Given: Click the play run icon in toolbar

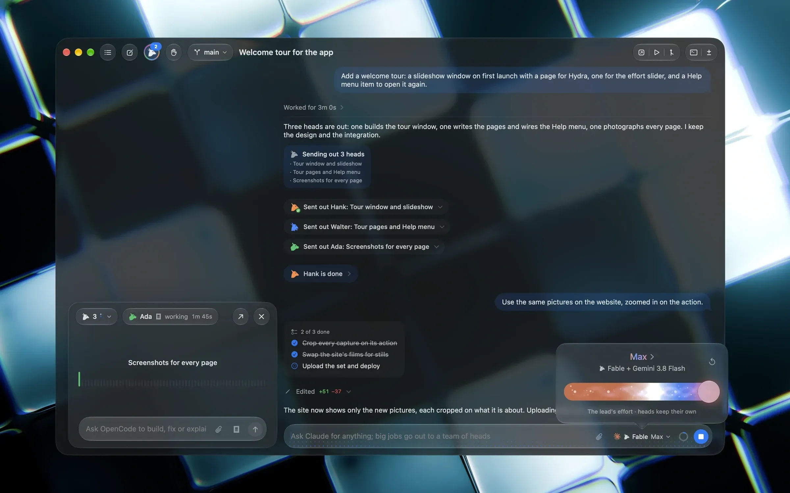Looking at the screenshot, I should tap(656, 52).
